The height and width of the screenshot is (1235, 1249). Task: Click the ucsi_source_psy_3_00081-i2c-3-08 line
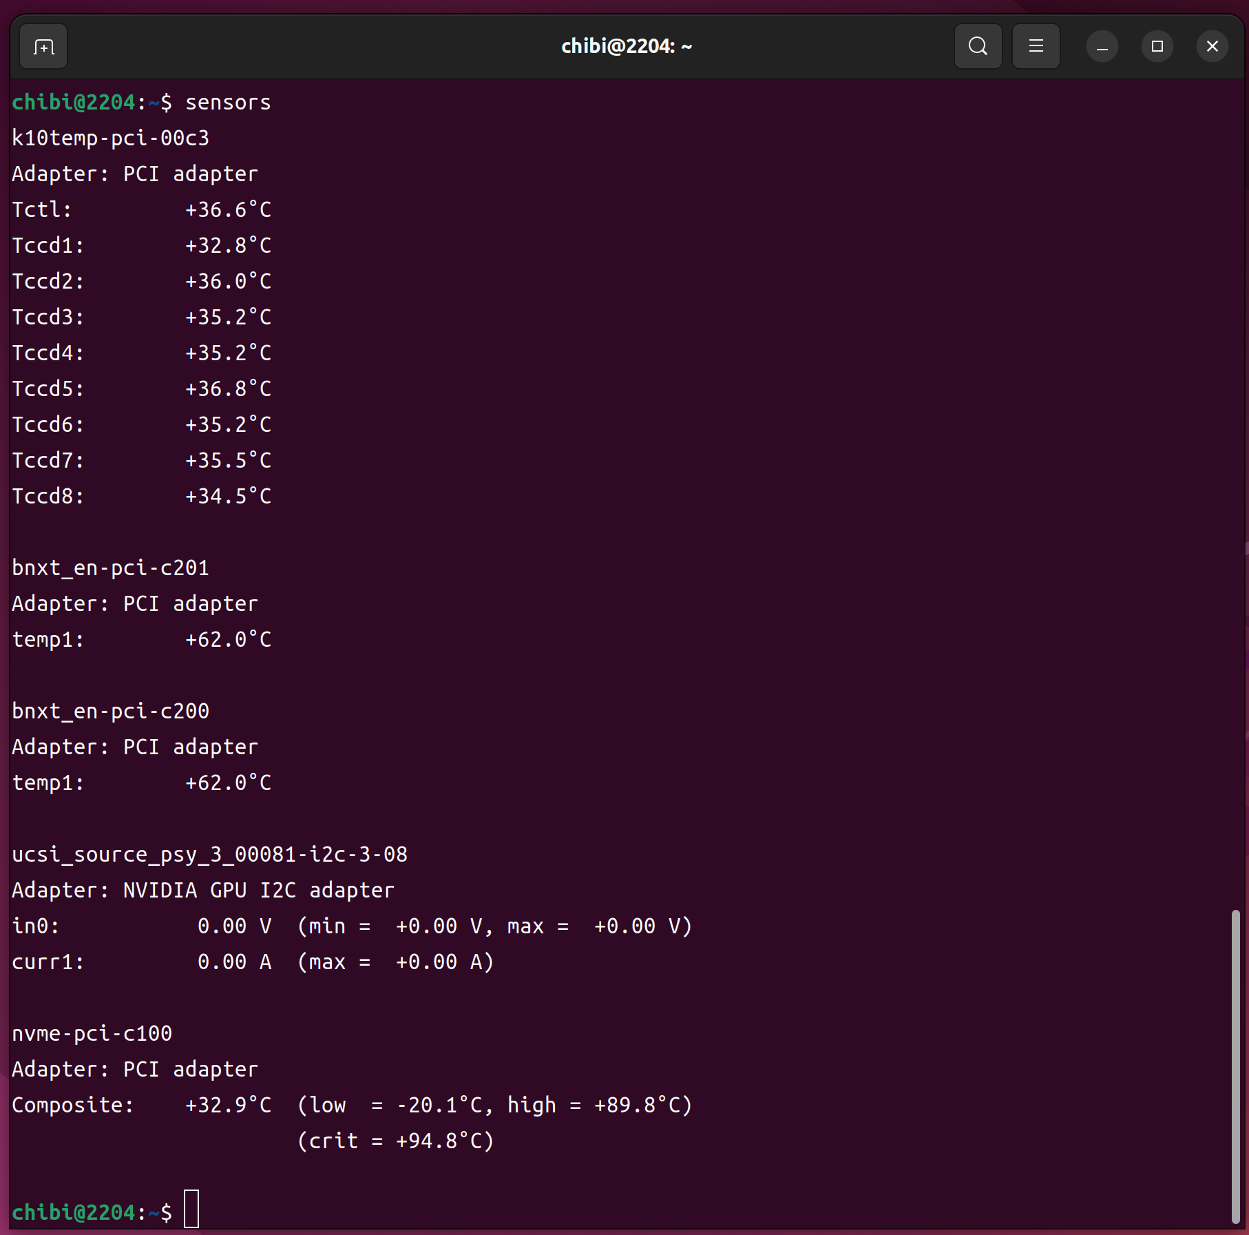[209, 855]
